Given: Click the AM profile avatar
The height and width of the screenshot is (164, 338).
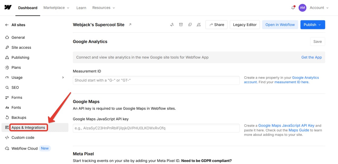Looking at the screenshot, I should pyautogui.click(x=302, y=8).
